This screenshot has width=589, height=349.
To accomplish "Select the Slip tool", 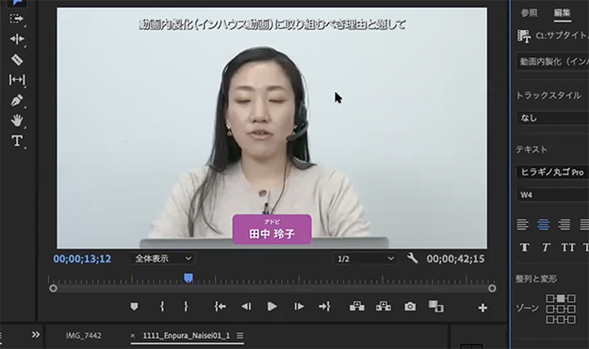I will pos(17,80).
